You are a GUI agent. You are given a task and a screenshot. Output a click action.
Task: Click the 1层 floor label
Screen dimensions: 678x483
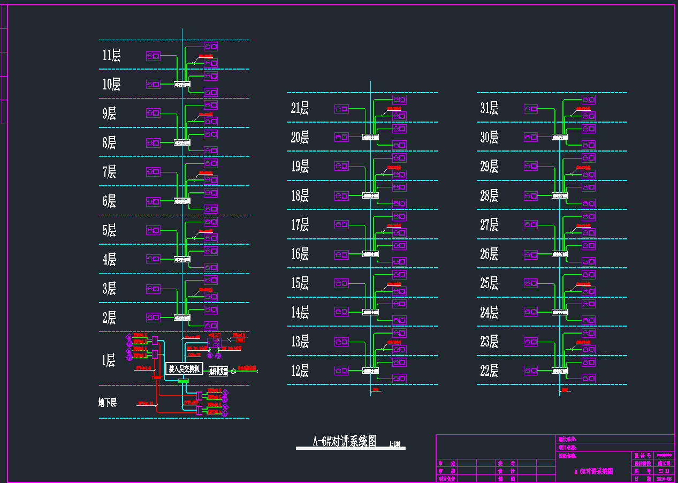click(x=109, y=360)
